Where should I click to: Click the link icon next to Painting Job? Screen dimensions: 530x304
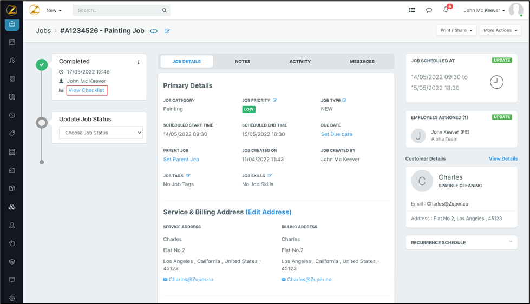point(154,31)
